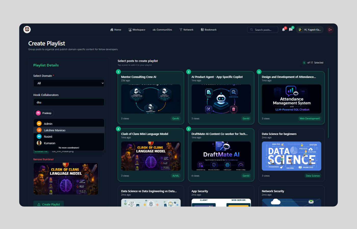
Task: Click the Web Development tag
Action: pyautogui.click(x=310, y=119)
